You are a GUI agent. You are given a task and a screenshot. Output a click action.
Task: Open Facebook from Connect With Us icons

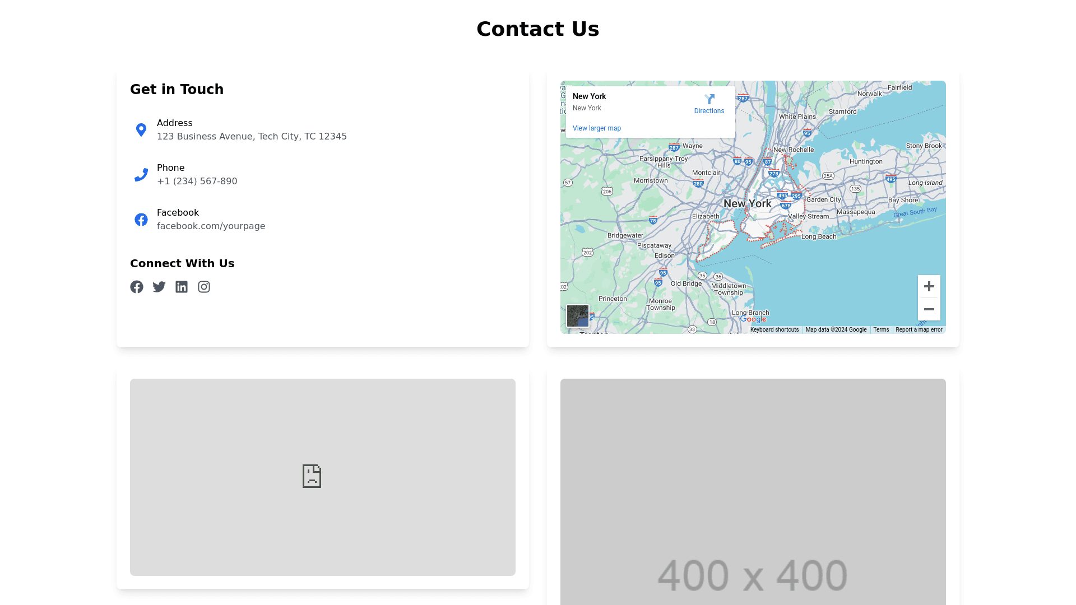137,287
